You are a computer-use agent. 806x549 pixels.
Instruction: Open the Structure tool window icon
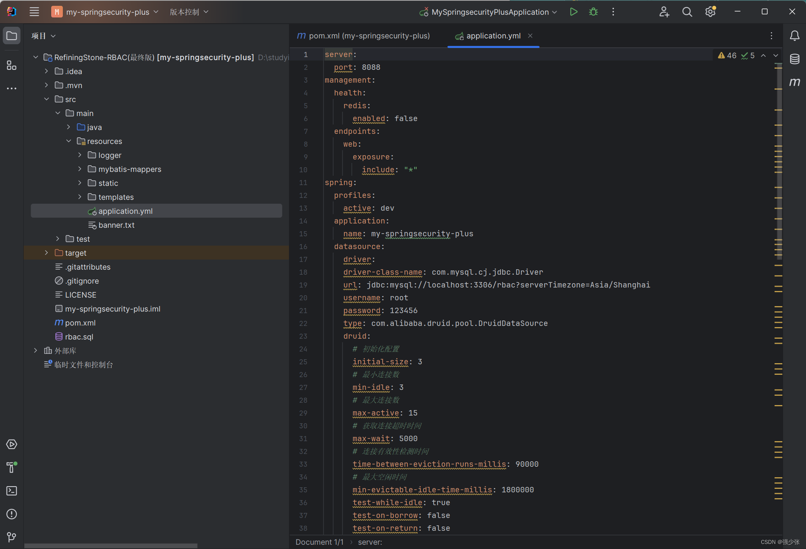click(12, 65)
